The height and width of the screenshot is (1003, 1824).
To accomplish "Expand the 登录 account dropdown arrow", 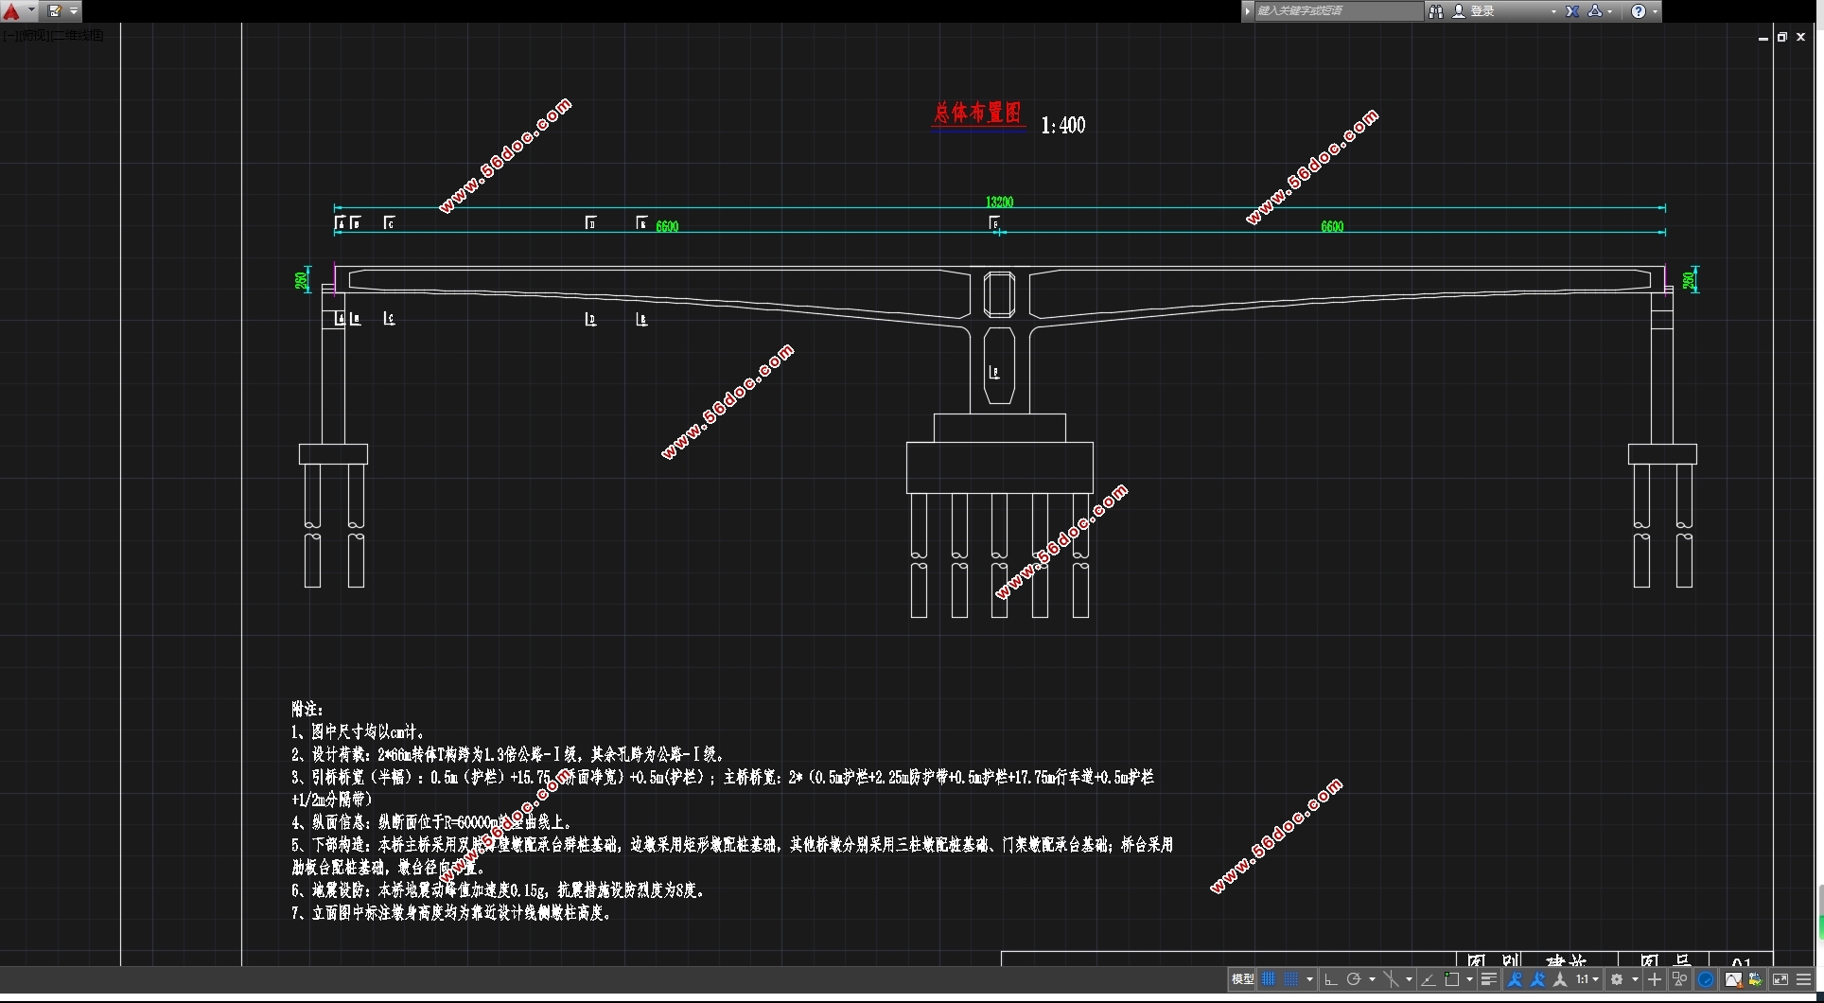I will tap(1553, 11).
